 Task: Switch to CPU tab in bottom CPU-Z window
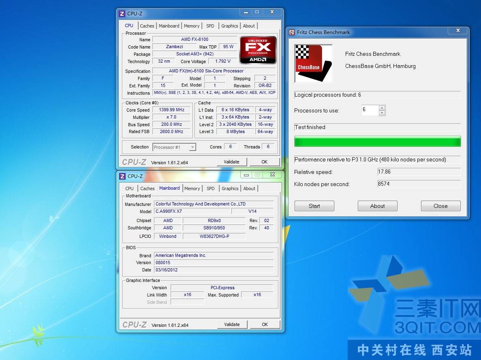tap(129, 188)
